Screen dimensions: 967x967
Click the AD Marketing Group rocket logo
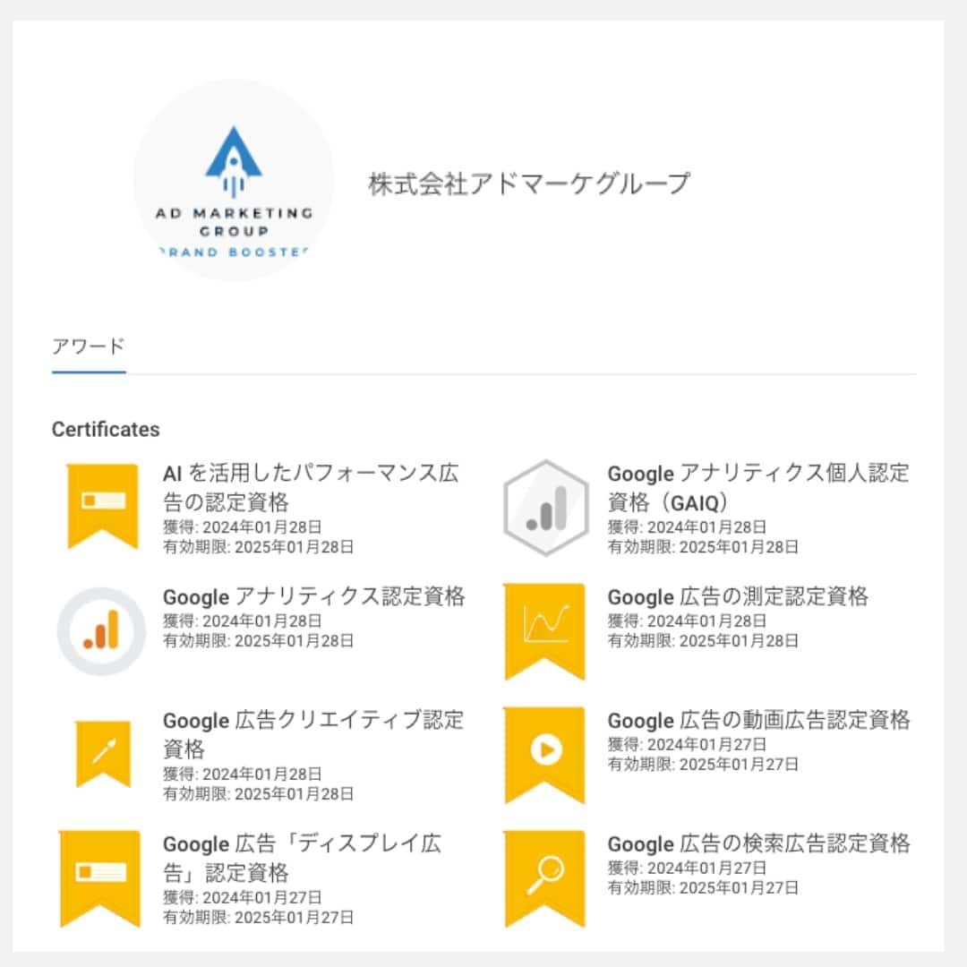234,180
